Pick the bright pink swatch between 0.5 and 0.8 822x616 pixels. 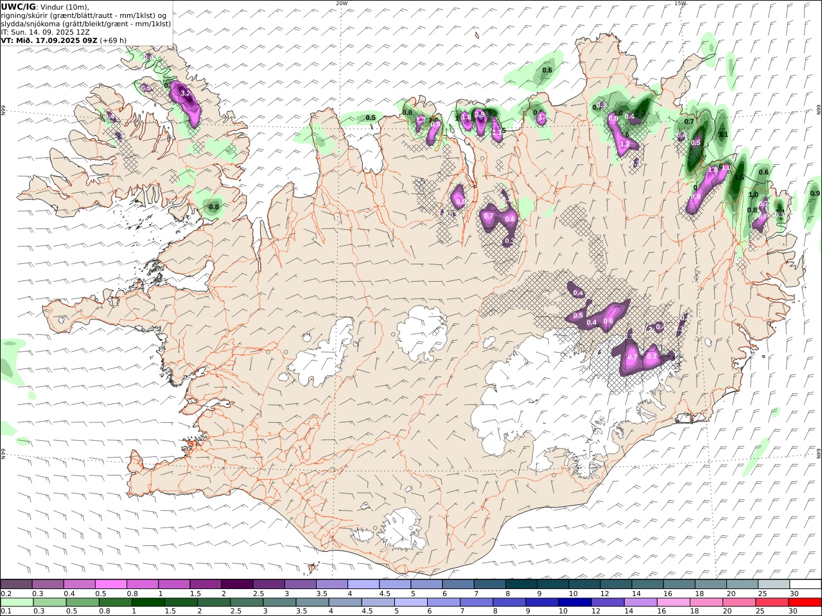coord(110,585)
